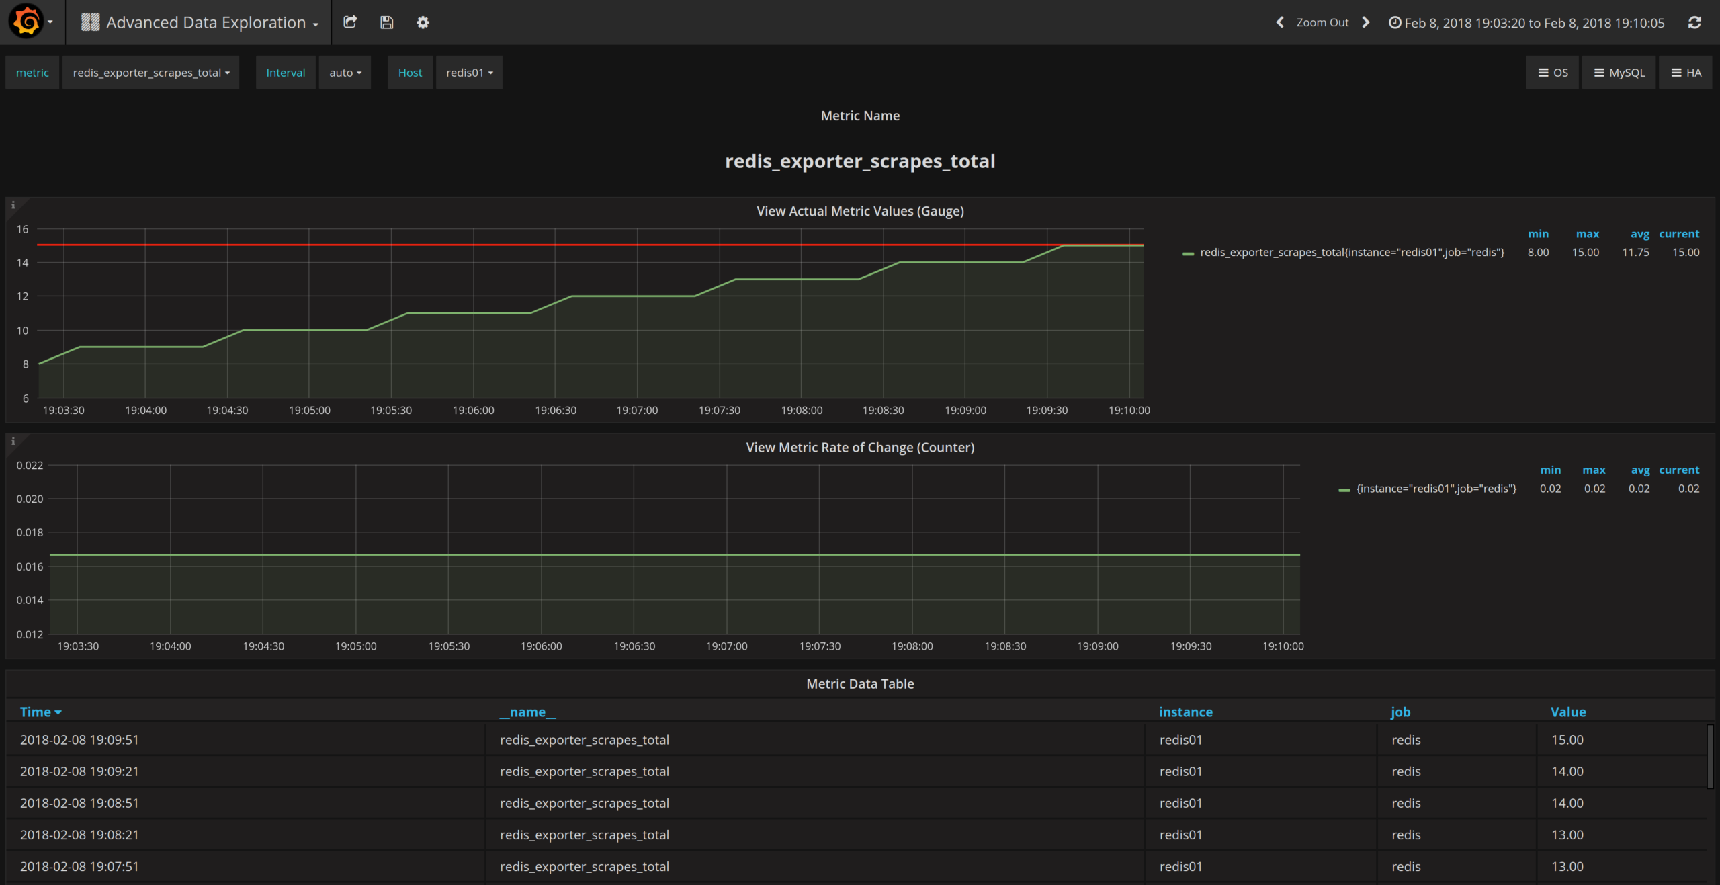
Task: Open the Interval auto dropdown
Action: point(345,73)
